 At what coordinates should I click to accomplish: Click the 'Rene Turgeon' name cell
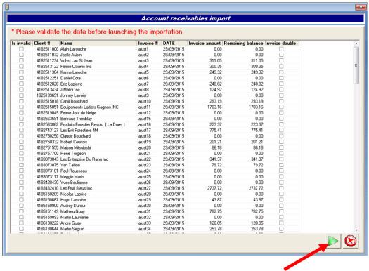coord(73,154)
